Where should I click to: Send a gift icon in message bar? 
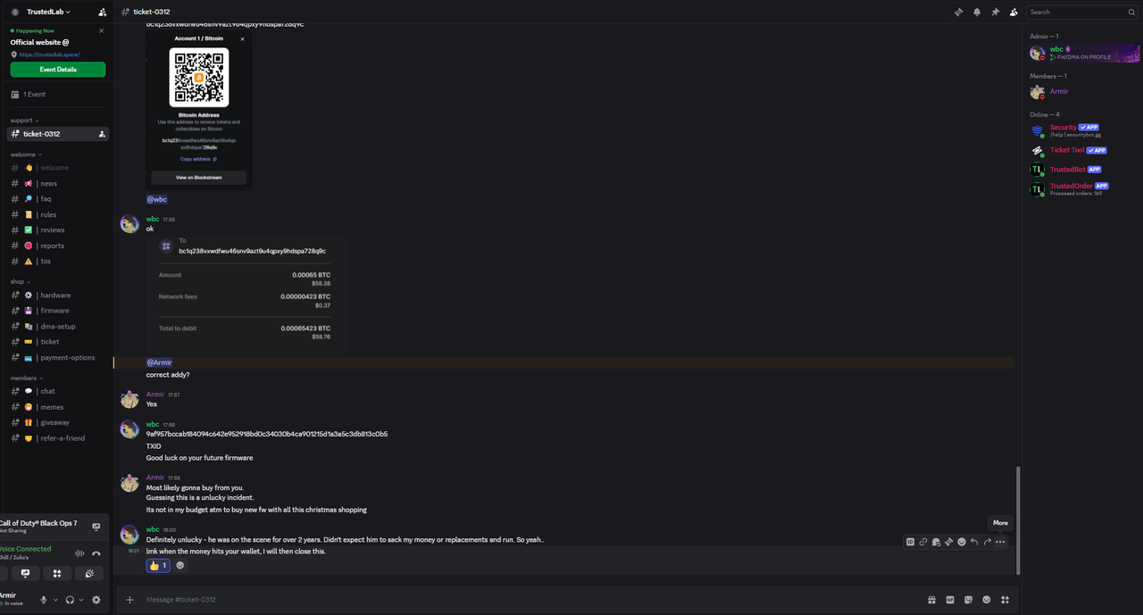[x=931, y=600]
